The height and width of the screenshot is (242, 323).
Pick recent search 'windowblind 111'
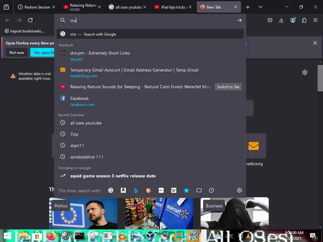pos(150,157)
